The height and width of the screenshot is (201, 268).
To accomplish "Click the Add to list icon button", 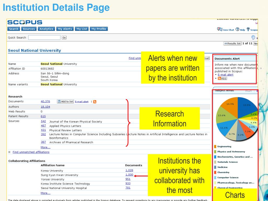I will pyautogui.click(x=65, y=101).
